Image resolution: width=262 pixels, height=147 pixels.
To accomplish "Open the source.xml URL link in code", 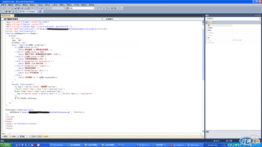I will (x=46, y=112).
